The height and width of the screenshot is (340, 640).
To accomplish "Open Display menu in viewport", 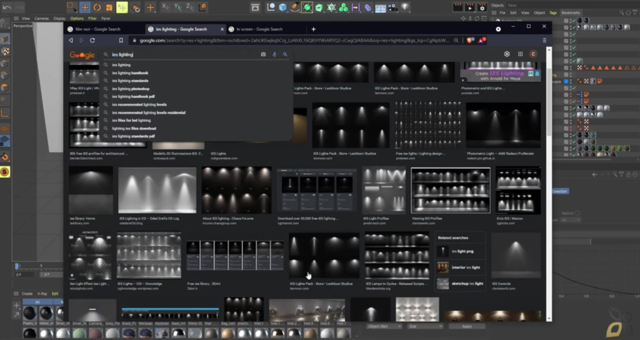I will point(59,18).
